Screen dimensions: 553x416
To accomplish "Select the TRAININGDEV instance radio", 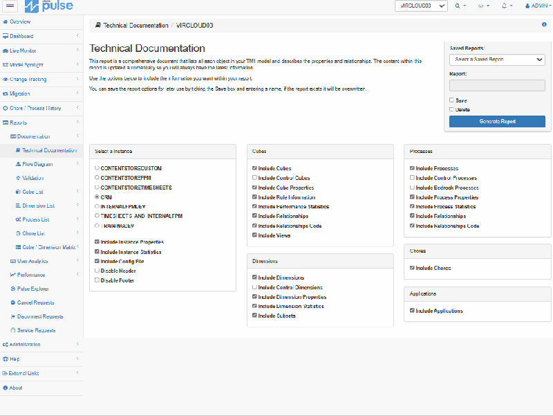I will pos(97,225).
